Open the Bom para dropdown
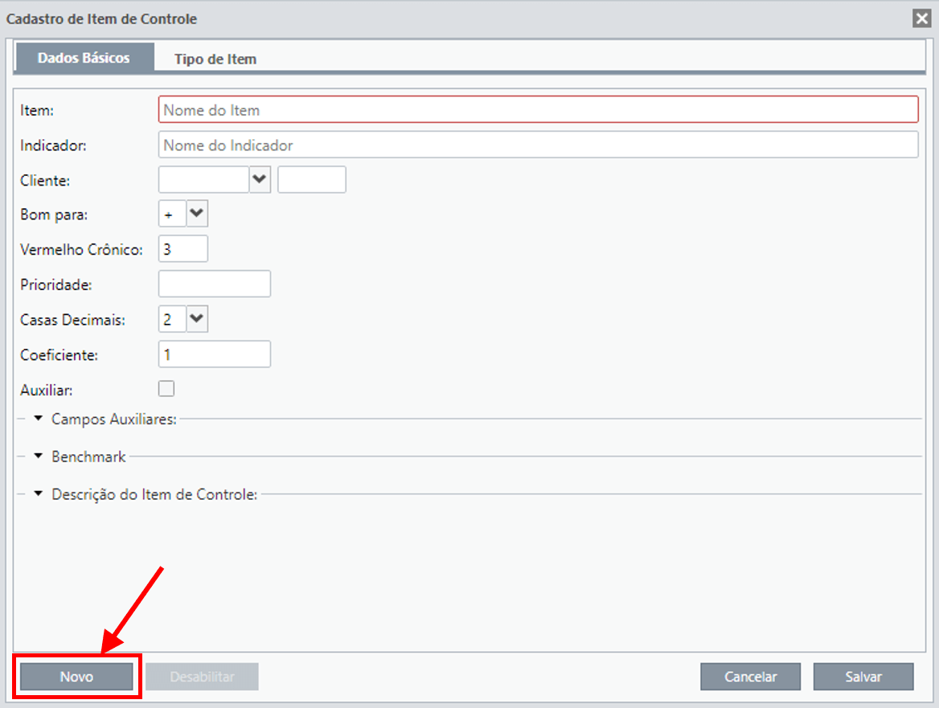The height and width of the screenshot is (708, 939). [x=197, y=214]
